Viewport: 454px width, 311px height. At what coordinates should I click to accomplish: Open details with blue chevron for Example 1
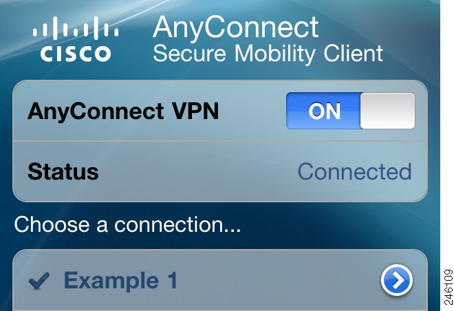pos(397,280)
